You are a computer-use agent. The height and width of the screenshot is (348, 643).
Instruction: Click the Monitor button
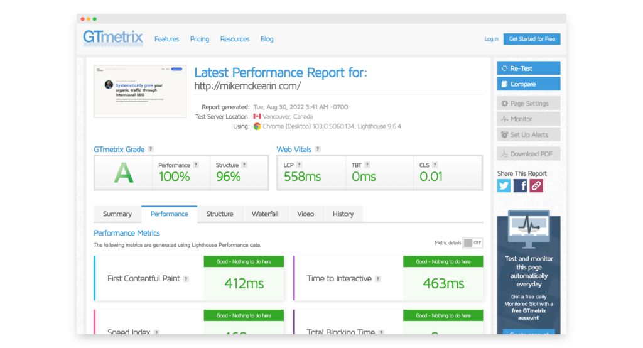(529, 119)
